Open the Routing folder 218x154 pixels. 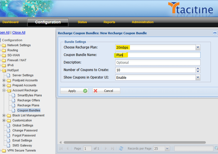pos(13,50)
